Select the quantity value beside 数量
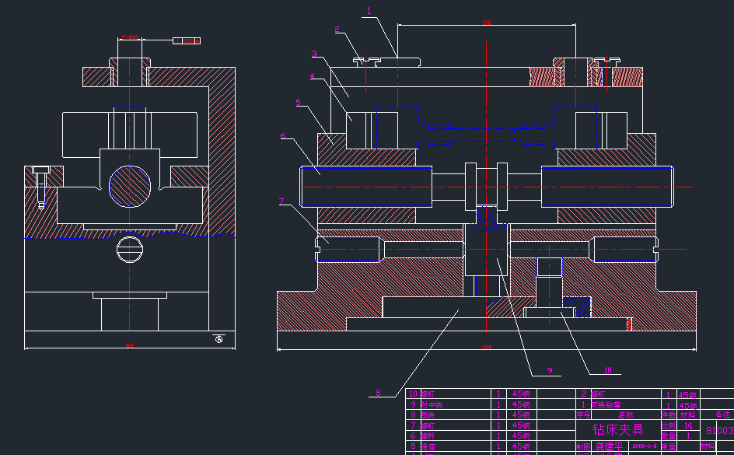This screenshot has height=455, width=734. (x=688, y=436)
